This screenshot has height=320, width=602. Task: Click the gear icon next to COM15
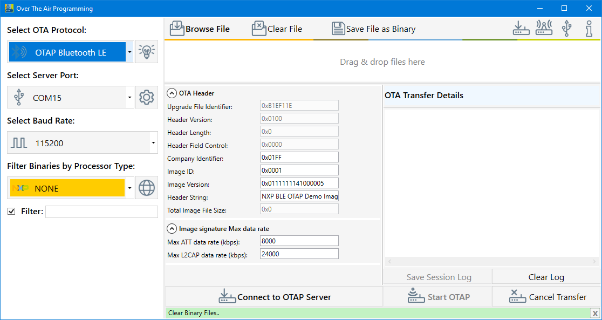coord(147,98)
